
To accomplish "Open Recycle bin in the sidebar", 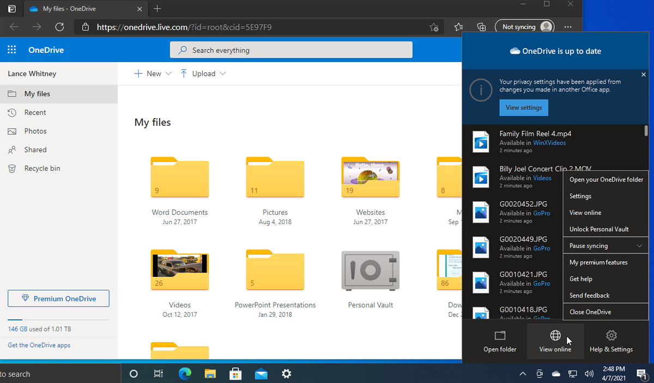I will coord(59,168).
